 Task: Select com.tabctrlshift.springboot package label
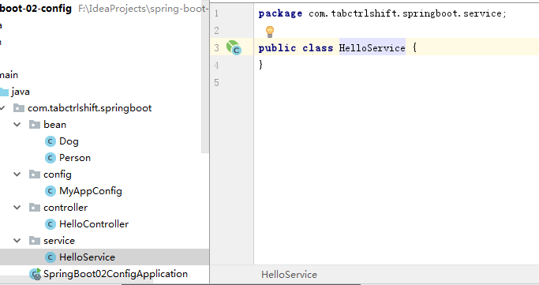pos(90,108)
